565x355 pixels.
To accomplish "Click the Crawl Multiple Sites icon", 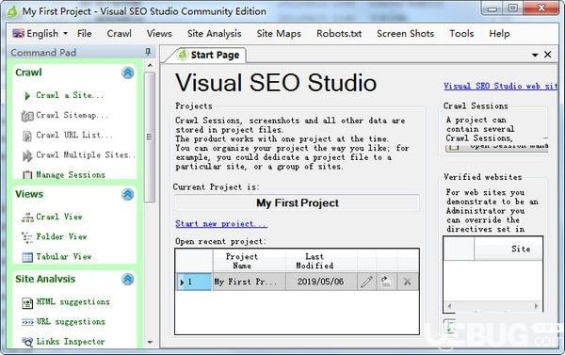I will tap(27, 155).
